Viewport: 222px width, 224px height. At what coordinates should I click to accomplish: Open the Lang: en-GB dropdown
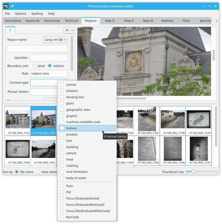(55, 40)
